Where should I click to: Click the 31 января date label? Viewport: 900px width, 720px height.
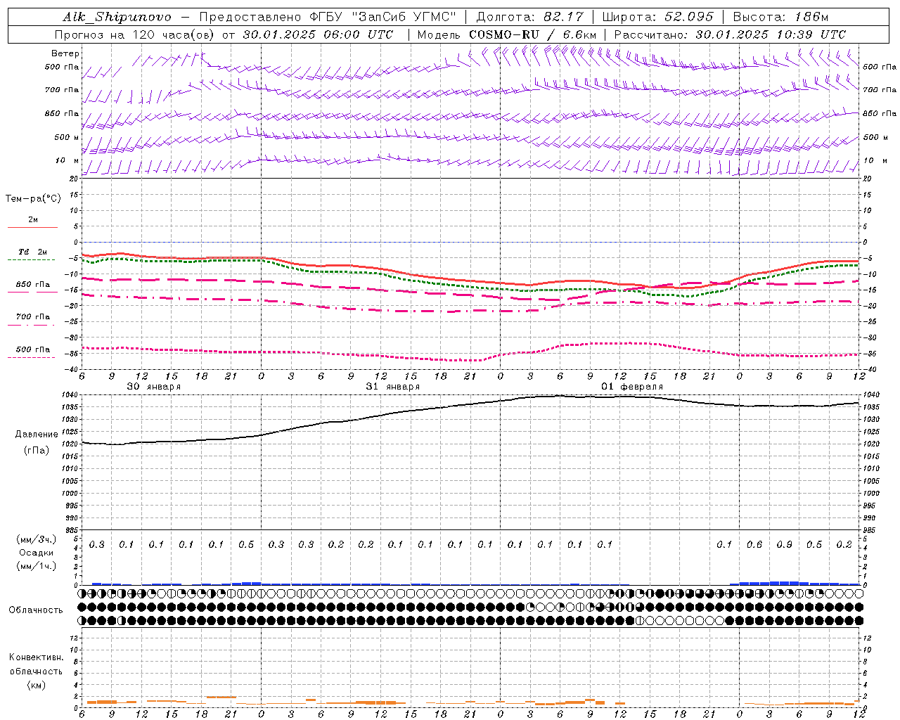[x=392, y=387]
